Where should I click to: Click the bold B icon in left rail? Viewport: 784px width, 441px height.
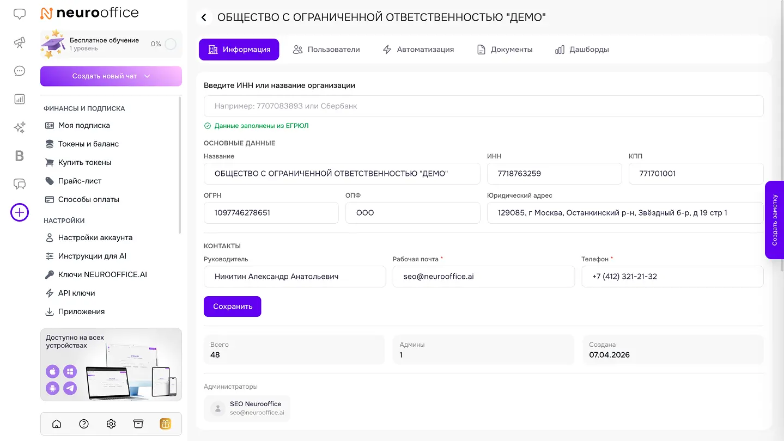tap(20, 156)
